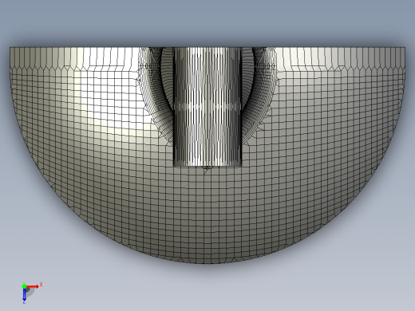Click the blue Z label below the triad

click(x=24, y=302)
